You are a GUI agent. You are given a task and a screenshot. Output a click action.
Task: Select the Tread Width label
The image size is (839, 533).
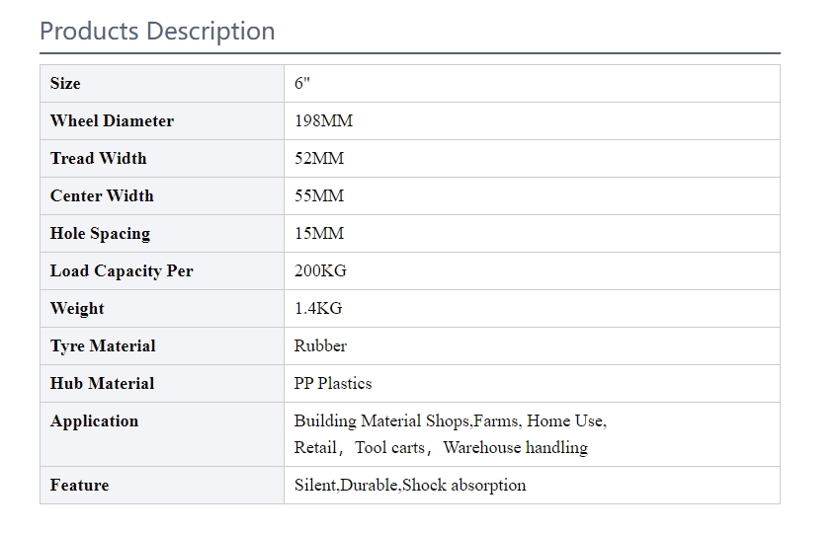coord(99,158)
